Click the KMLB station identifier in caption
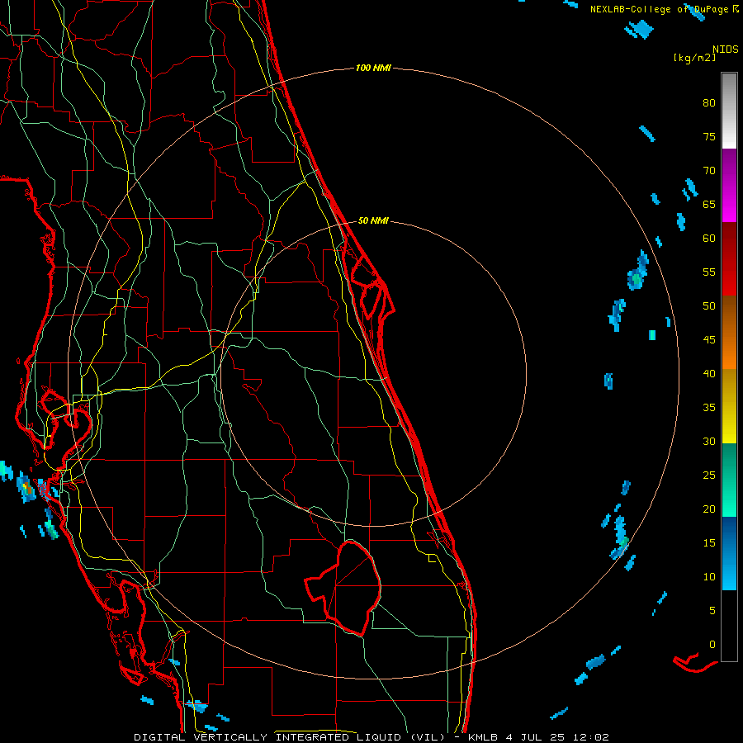Screen dimensions: 743x743 point(486,737)
